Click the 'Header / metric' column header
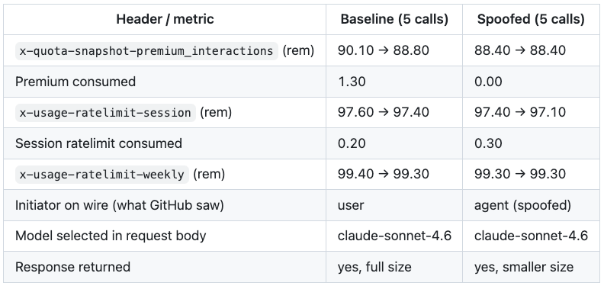This screenshot has width=604, height=286. click(165, 19)
